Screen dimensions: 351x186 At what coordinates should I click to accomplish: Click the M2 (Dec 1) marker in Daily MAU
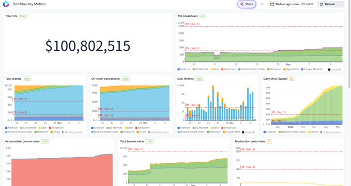[x=279, y=112]
